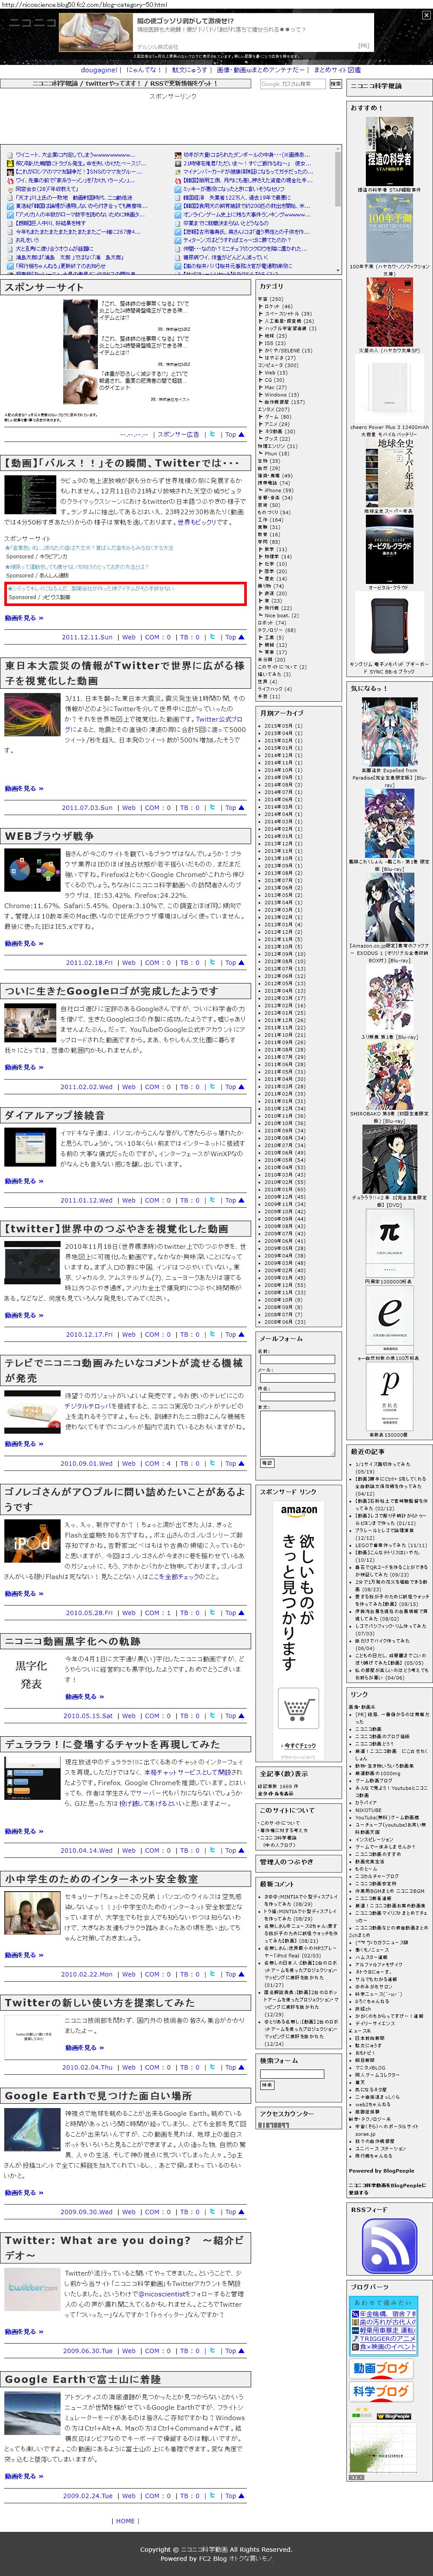433x2576 pixels.
Task: Click the 科学ブログ ranking banner
Action: pos(381,2391)
